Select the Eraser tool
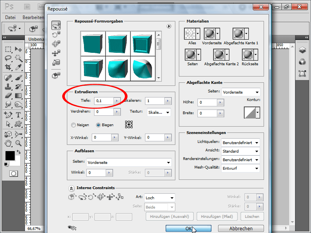Viewport: 311px width, 233px height. pyautogui.click(x=8, y=96)
